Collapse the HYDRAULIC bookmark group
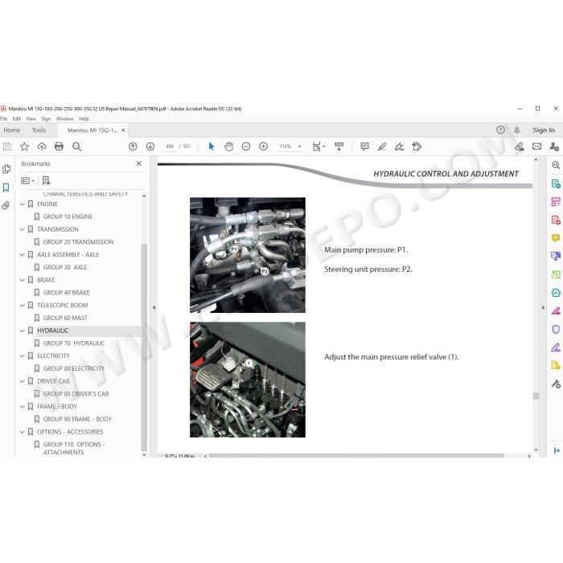 (22, 331)
